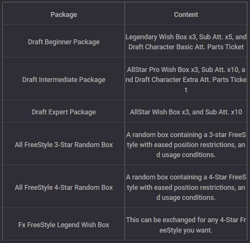
Task: Click the Draft Character Basic Att. Parts Ticket line
Action: (x=186, y=47)
